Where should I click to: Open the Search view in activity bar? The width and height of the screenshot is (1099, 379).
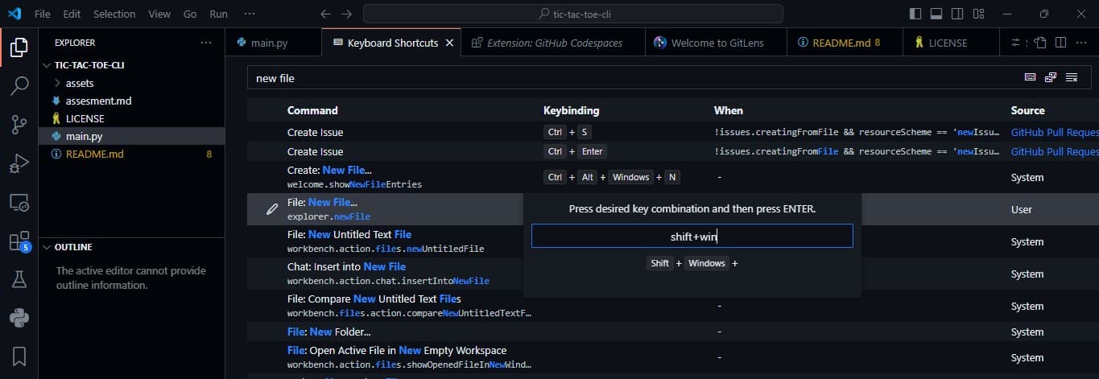pyautogui.click(x=19, y=85)
